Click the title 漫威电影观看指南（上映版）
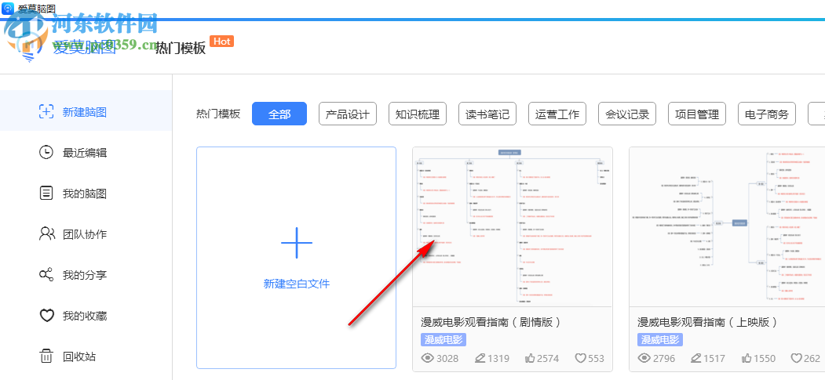The height and width of the screenshot is (380, 825). pyautogui.click(x=707, y=322)
